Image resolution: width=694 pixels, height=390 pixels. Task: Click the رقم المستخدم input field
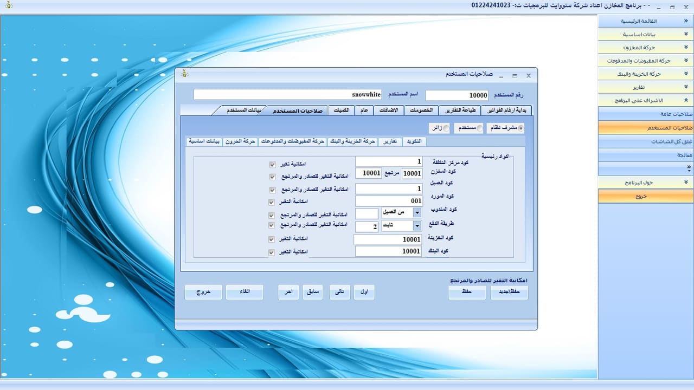(457, 95)
